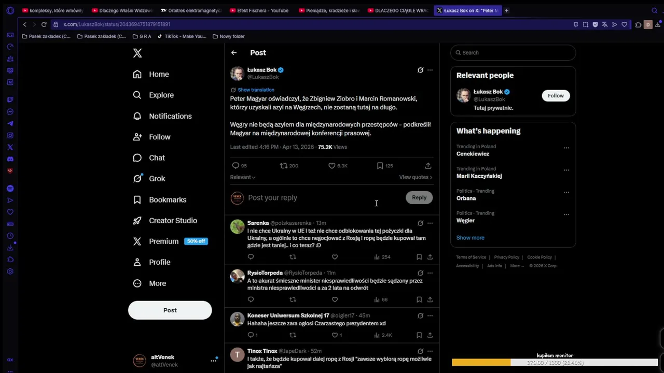
Task: Click the white Post button
Action: [x=170, y=310]
